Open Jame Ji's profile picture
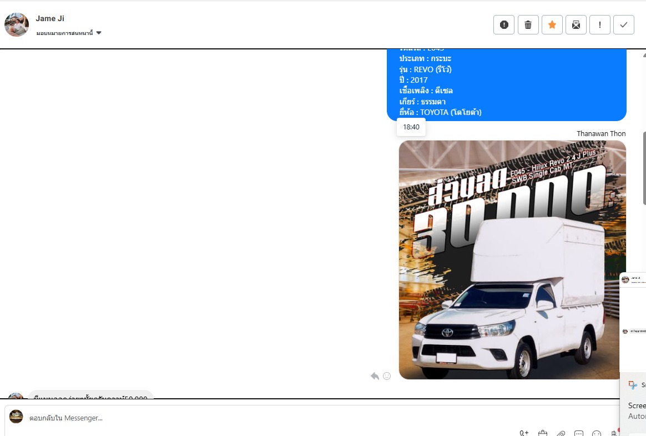Screen dimensions: 646x436 click(17, 24)
